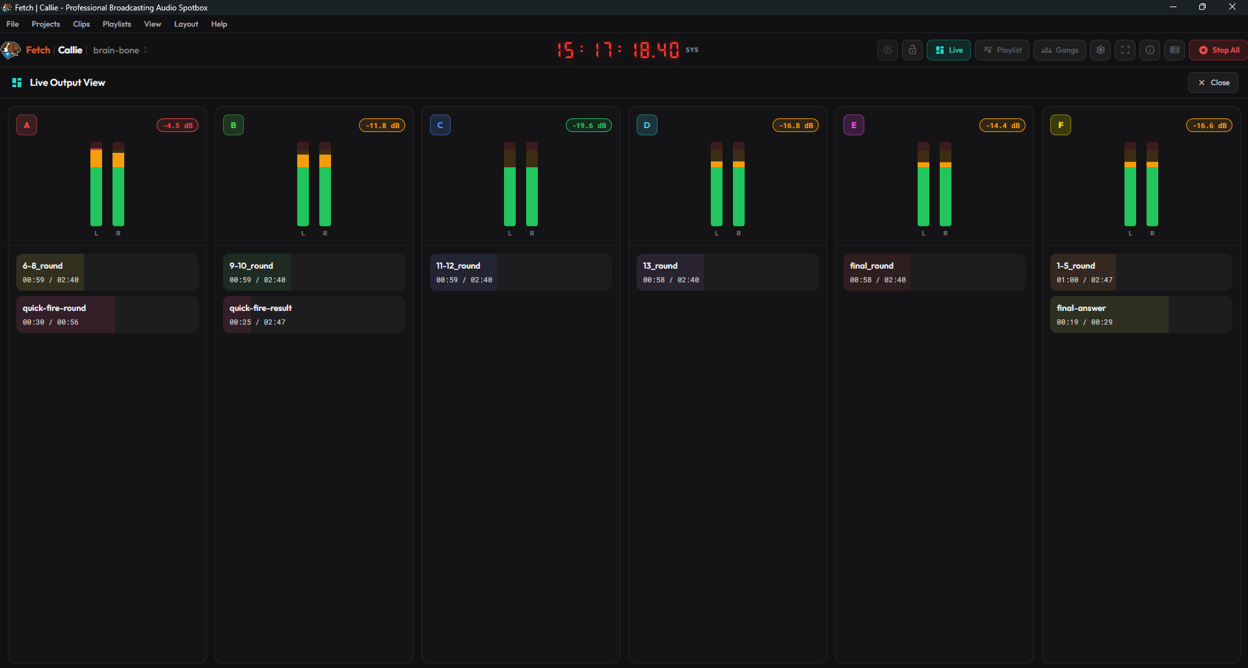The image size is (1248, 668).
Task: Click final-answer time 00:19 / 00:29
Action: pyautogui.click(x=1085, y=322)
